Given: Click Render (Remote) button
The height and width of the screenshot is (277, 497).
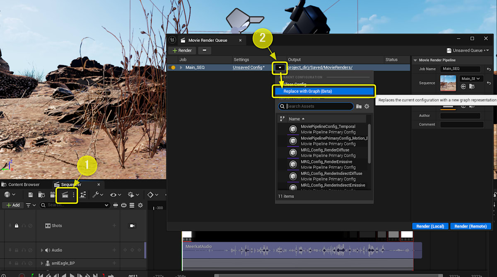Looking at the screenshot, I should (470, 226).
